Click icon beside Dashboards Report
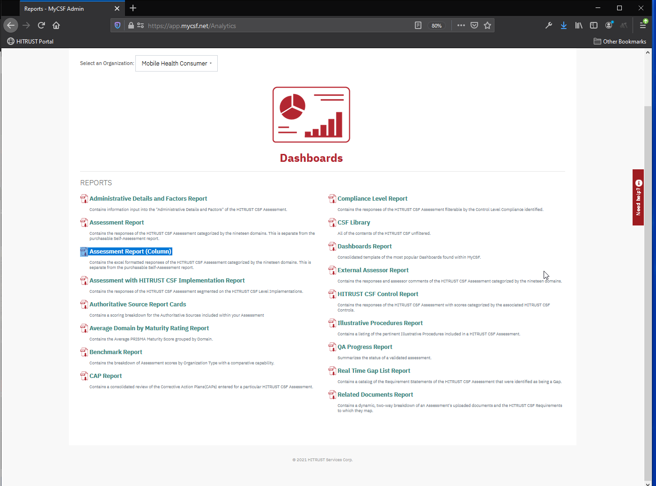This screenshot has width=656, height=486. (332, 247)
